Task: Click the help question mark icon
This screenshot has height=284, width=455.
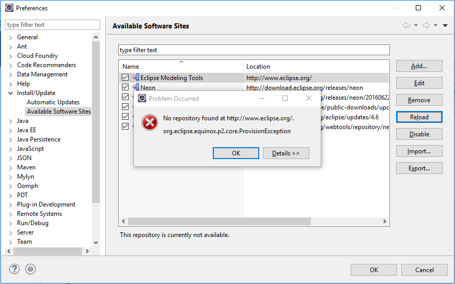Action: pos(14,269)
